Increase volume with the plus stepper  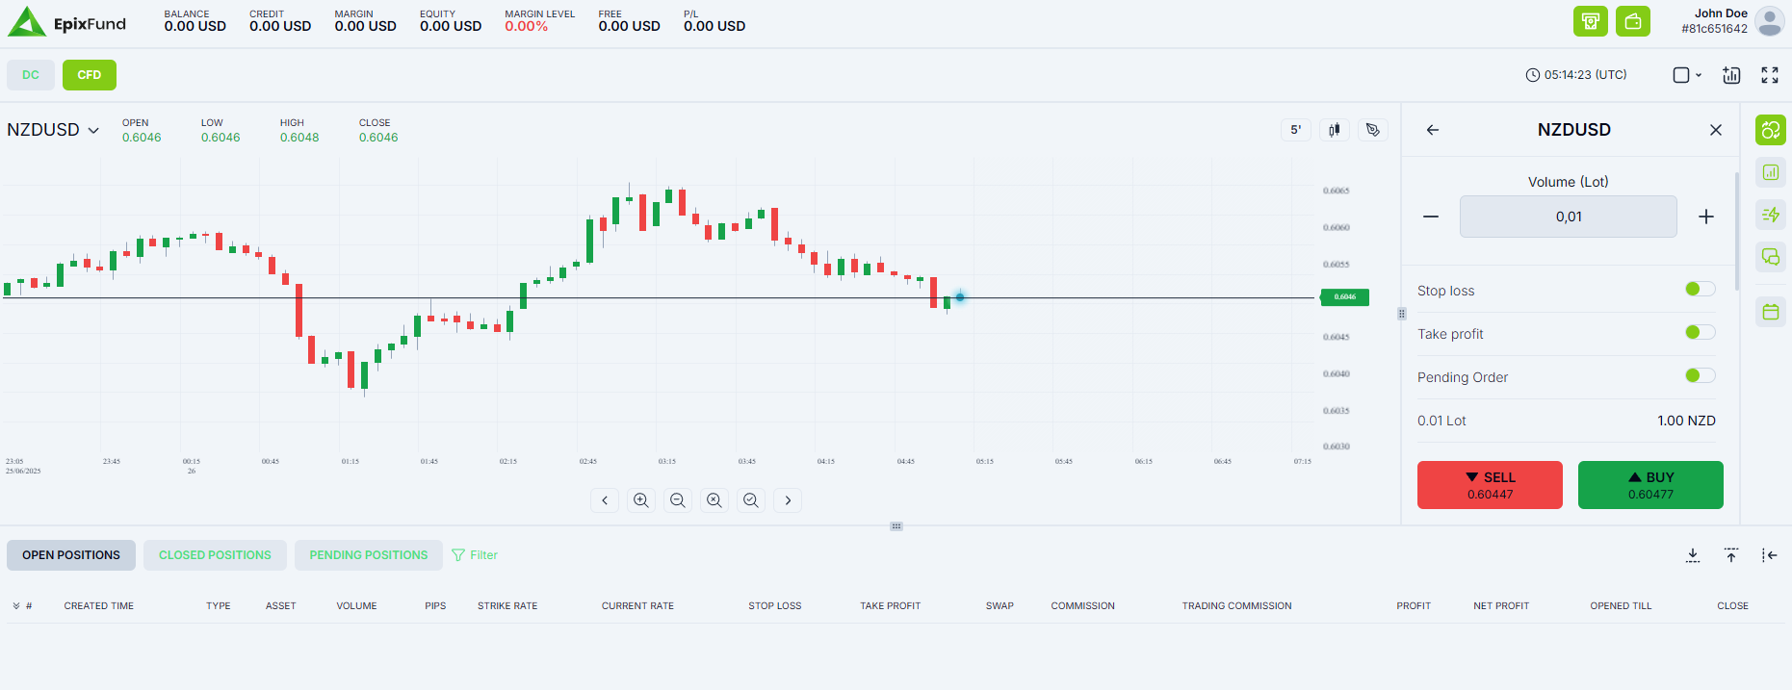tap(1705, 217)
